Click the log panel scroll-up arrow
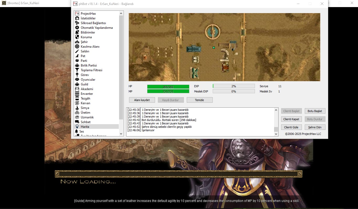Screen dimensions: 358x209 click(276, 110)
